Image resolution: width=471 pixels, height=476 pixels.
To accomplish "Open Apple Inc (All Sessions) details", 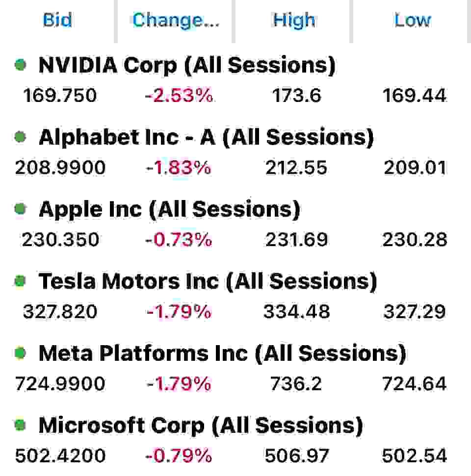I will [x=170, y=209].
